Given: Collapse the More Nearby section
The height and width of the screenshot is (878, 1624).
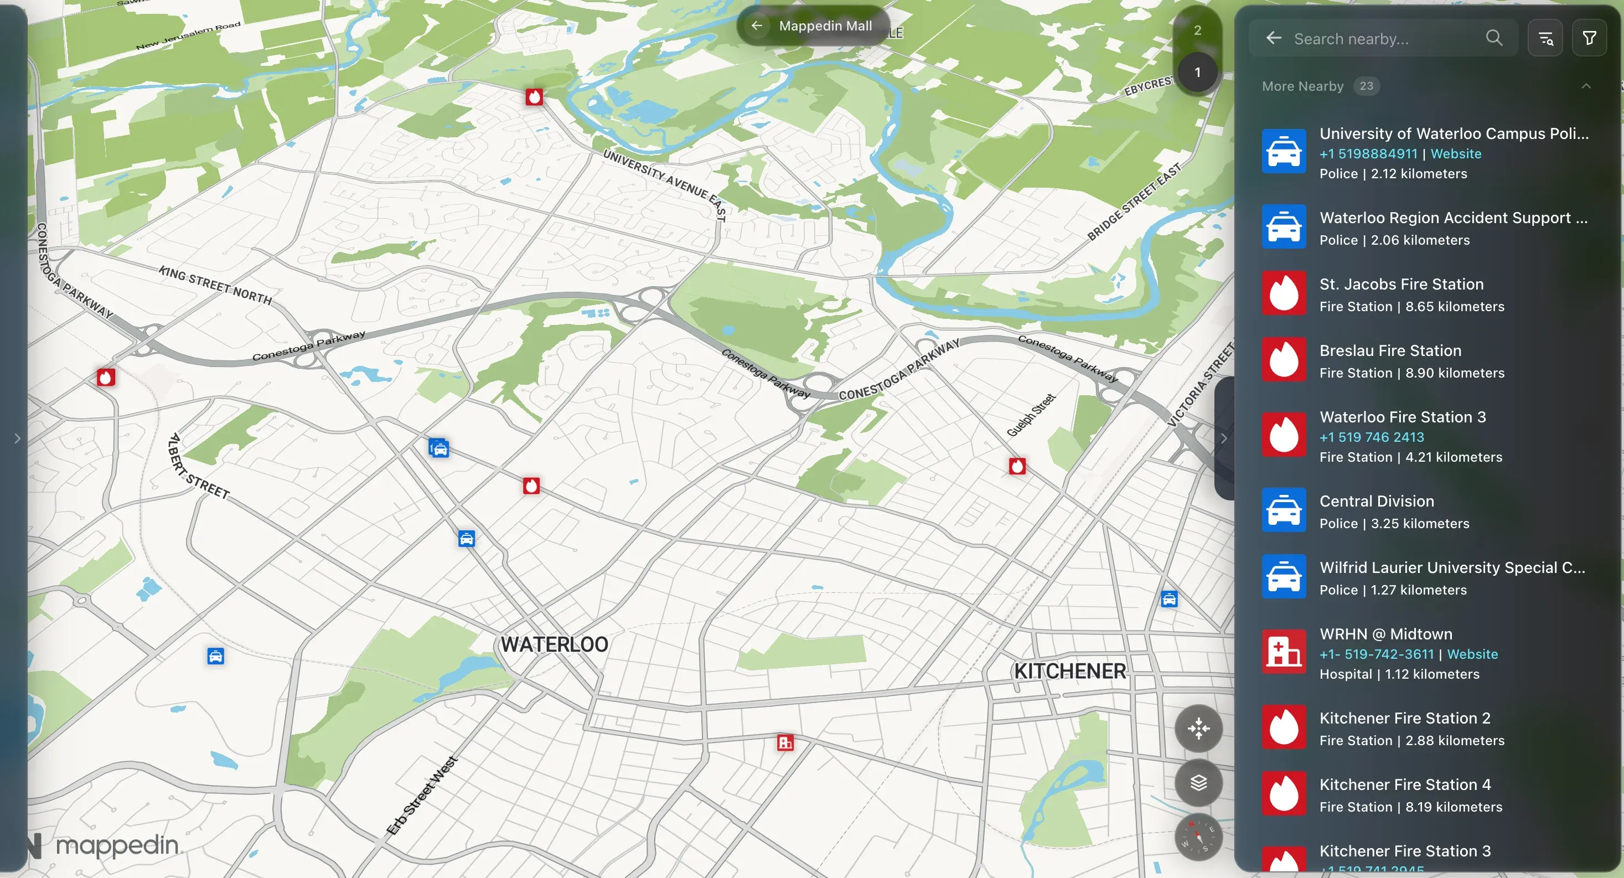Looking at the screenshot, I should click(1586, 86).
